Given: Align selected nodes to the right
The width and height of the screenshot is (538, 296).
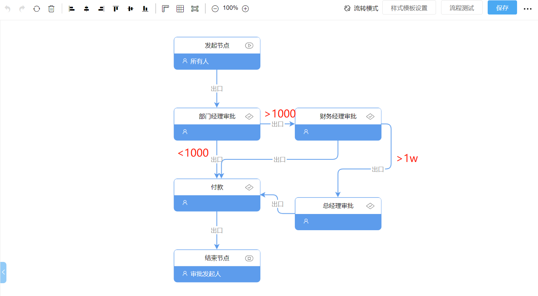Looking at the screenshot, I should tap(101, 9).
